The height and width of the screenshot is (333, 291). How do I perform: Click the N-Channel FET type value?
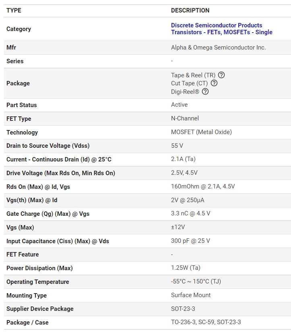[185, 118]
